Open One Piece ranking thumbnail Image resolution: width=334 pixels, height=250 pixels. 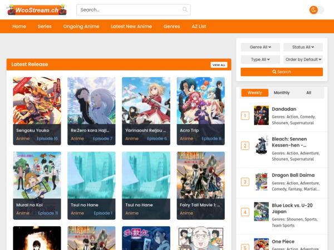click(x=261, y=244)
